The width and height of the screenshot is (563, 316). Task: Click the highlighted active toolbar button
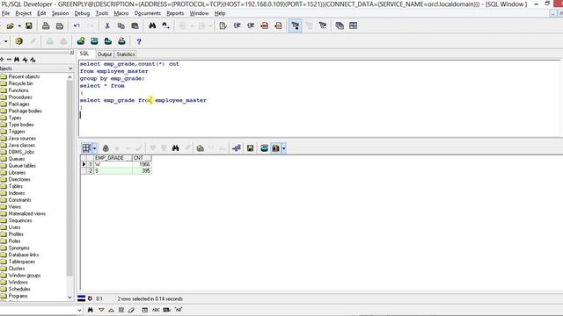296,25
